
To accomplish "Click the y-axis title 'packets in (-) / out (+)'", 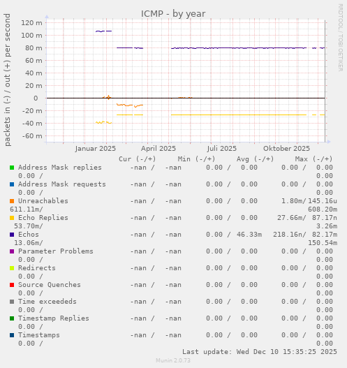I will [x=8, y=80].
